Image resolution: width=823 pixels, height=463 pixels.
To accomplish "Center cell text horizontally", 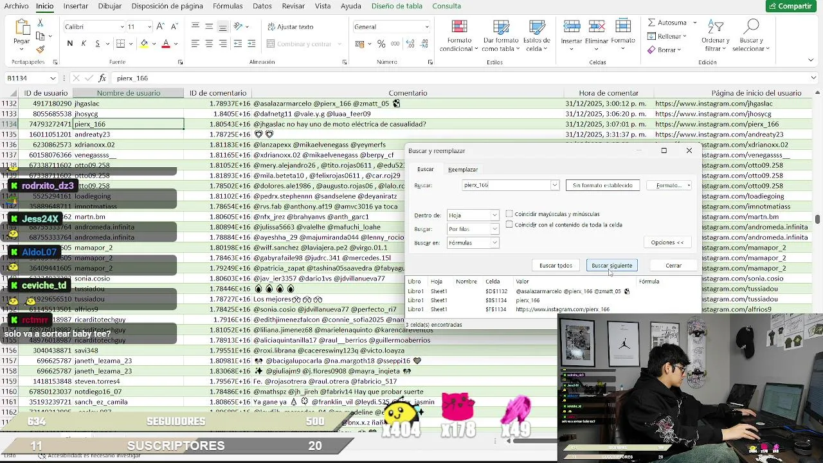I will click(x=209, y=44).
